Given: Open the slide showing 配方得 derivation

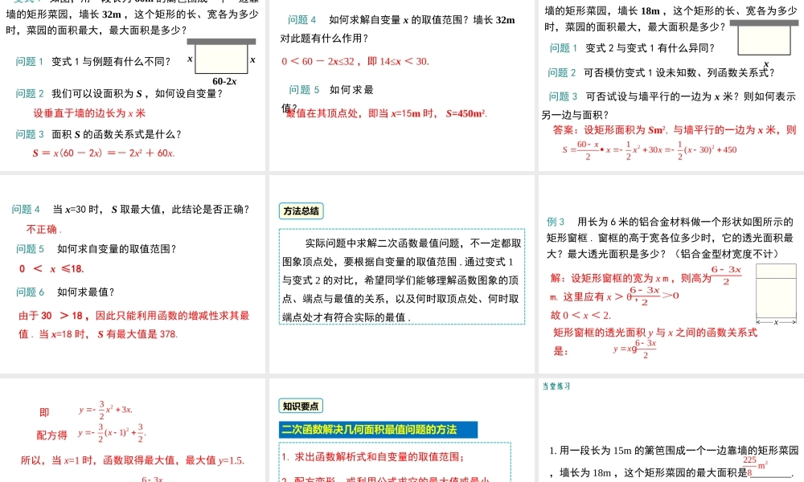Looking at the screenshot, I should coord(133,431).
